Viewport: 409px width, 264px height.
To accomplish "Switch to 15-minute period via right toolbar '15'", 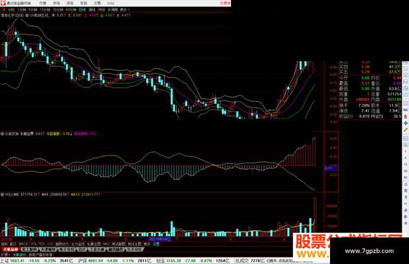I will pos(406,164).
